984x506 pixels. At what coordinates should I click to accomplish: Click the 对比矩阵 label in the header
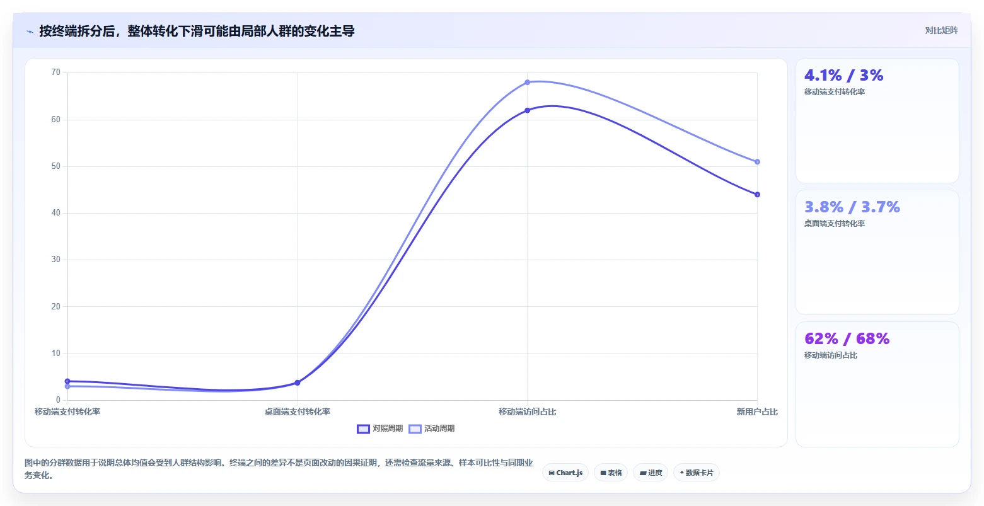pyautogui.click(x=941, y=31)
